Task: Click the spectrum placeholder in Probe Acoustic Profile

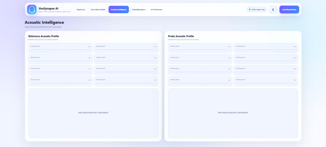Action: pyautogui.click(x=233, y=113)
